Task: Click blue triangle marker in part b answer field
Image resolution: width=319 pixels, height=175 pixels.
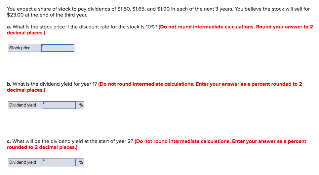Action: pos(44,103)
